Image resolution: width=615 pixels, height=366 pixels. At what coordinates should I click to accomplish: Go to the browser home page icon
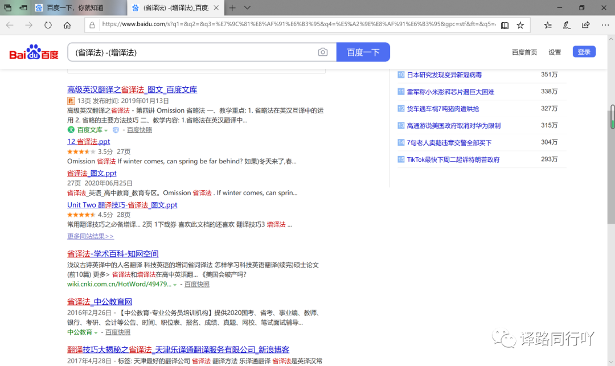(67, 25)
